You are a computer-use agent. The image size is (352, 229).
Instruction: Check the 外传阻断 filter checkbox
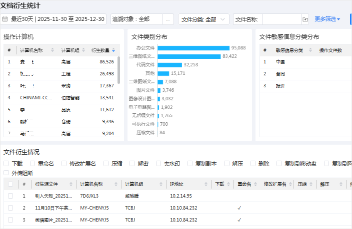click(x=6, y=173)
